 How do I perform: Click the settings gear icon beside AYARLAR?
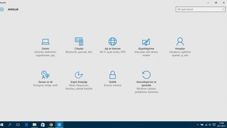(2, 9)
